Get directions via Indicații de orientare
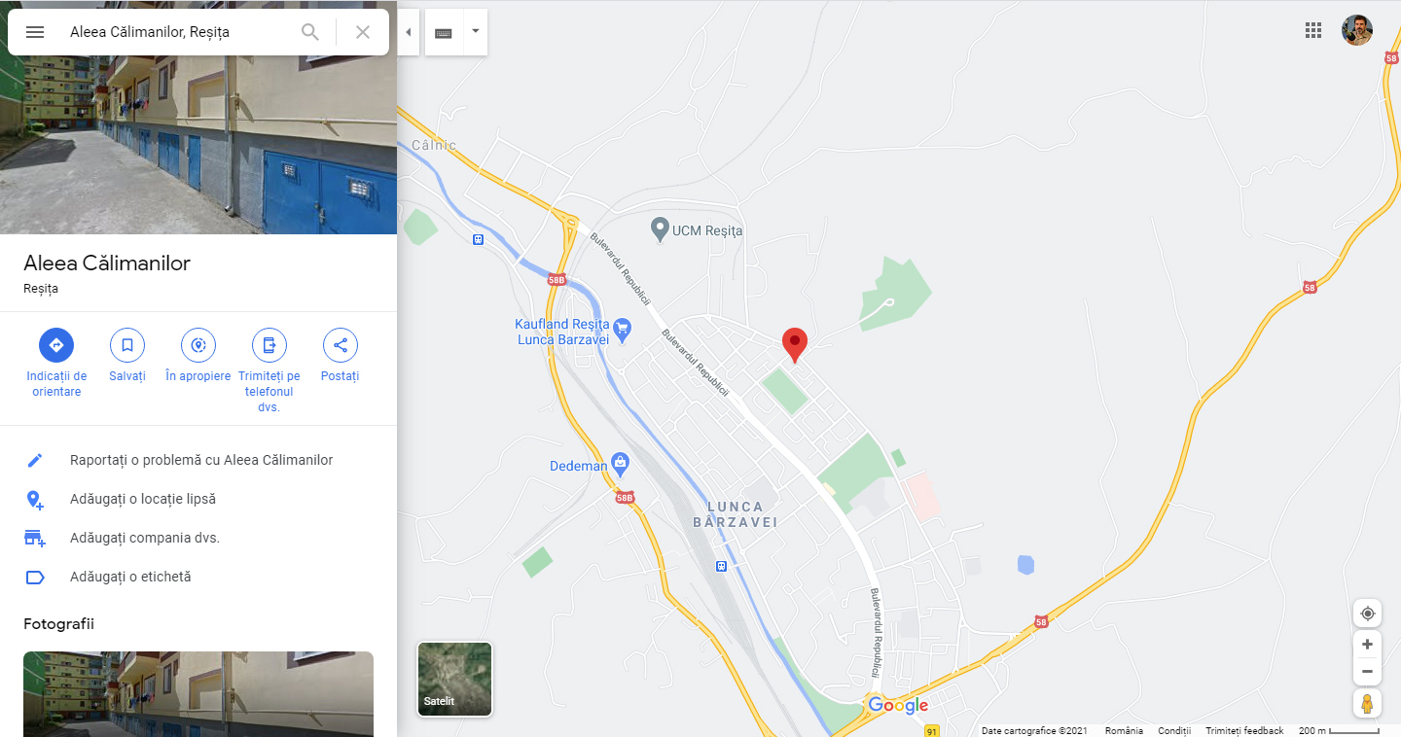Screen dimensions: 1401x737 (x=56, y=345)
